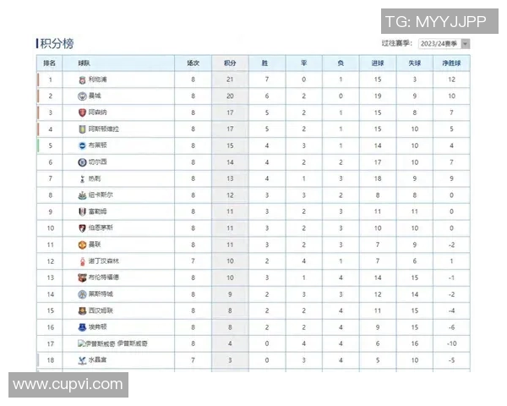Click the West Ham crest icon
This screenshot has height=406, width=507.
(82, 310)
